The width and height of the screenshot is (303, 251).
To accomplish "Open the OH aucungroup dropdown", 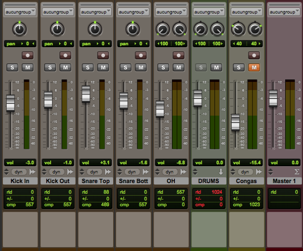I will pyautogui.click(x=171, y=12).
